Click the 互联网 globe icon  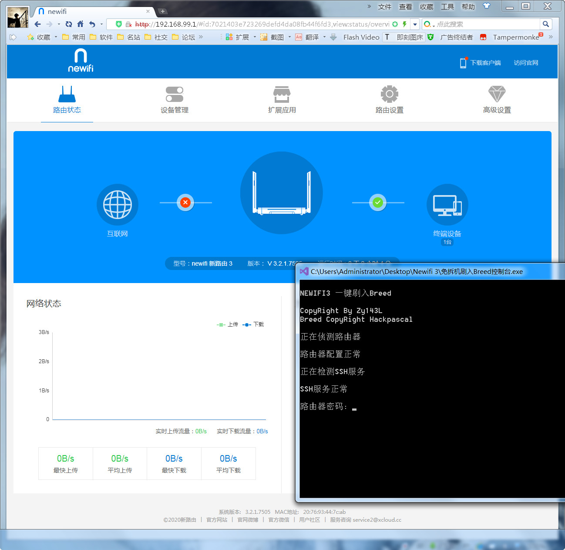[118, 205]
